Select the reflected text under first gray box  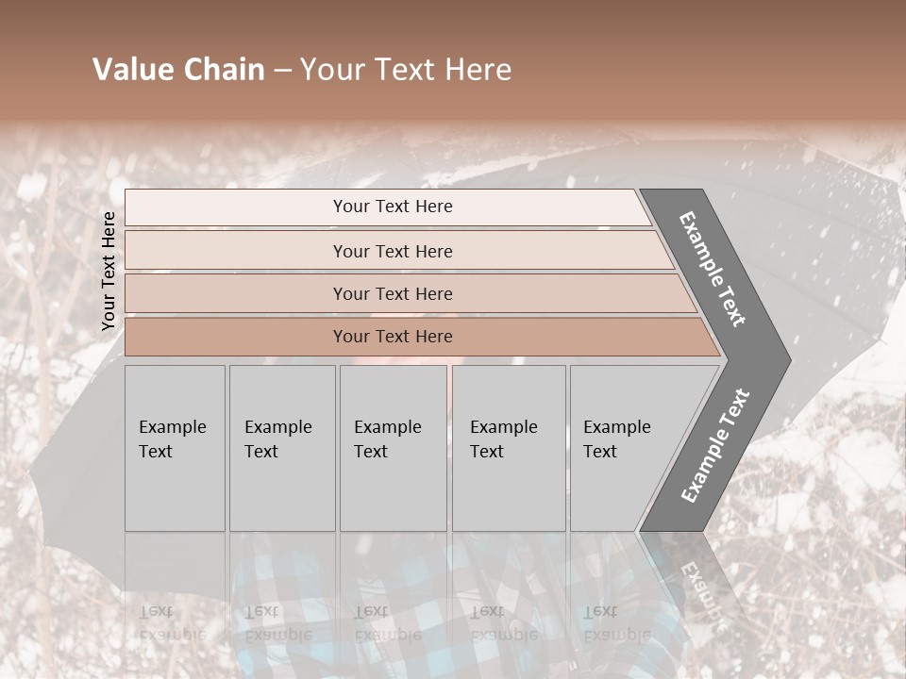[172, 623]
